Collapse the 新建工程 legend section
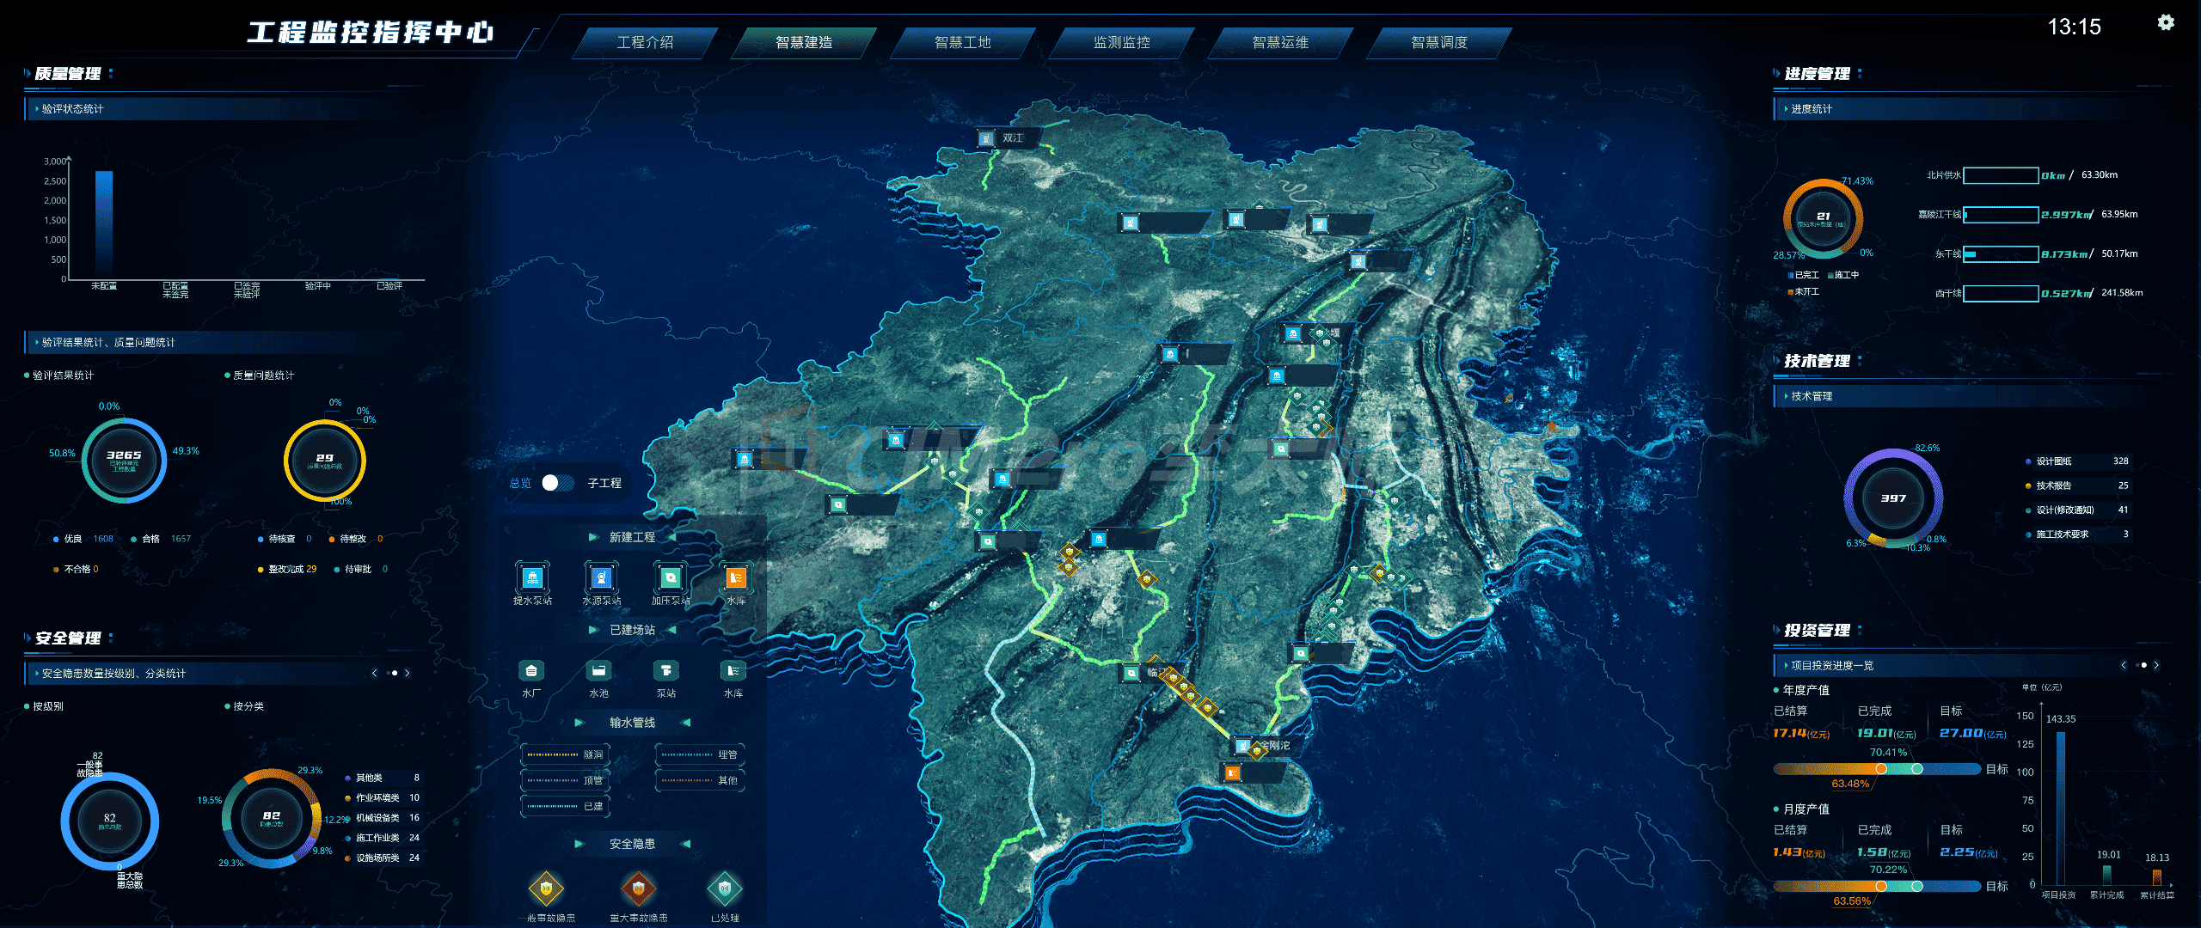 pyautogui.click(x=632, y=537)
